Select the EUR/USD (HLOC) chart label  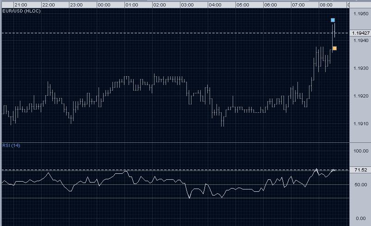[x=21, y=11]
